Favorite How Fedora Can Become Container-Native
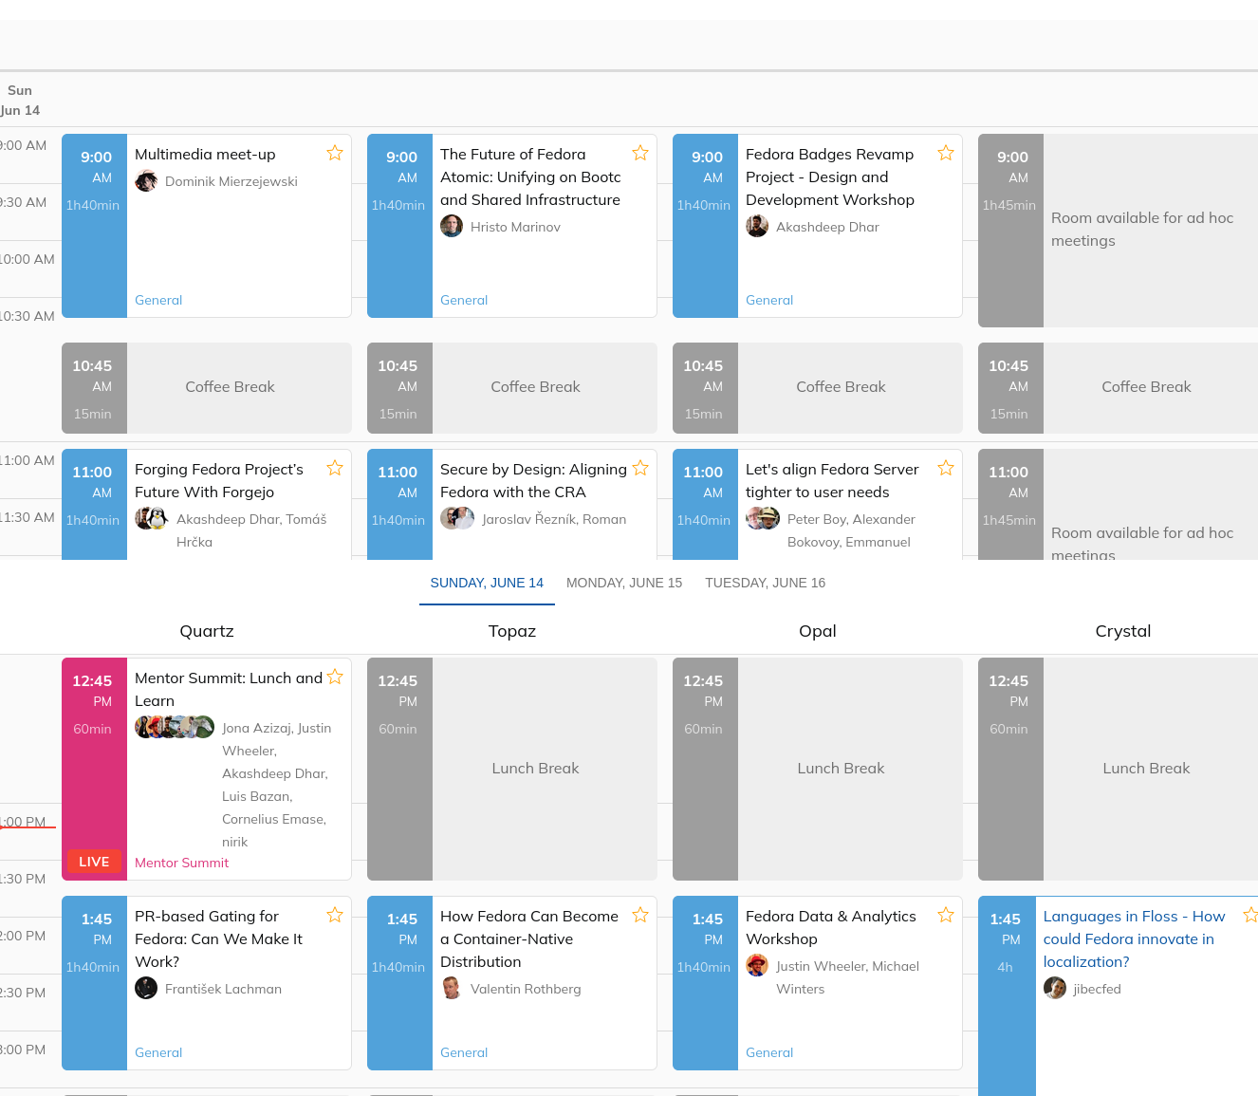 640,915
